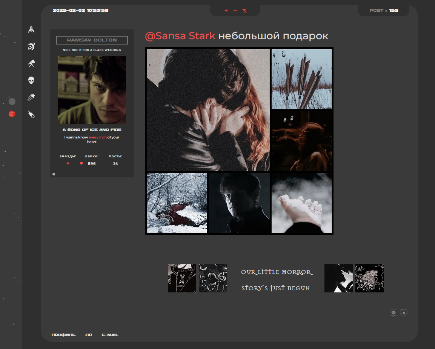Open the telescope icon in the sidebar
Image resolution: width=435 pixels, height=349 pixels.
pyautogui.click(x=31, y=63)
